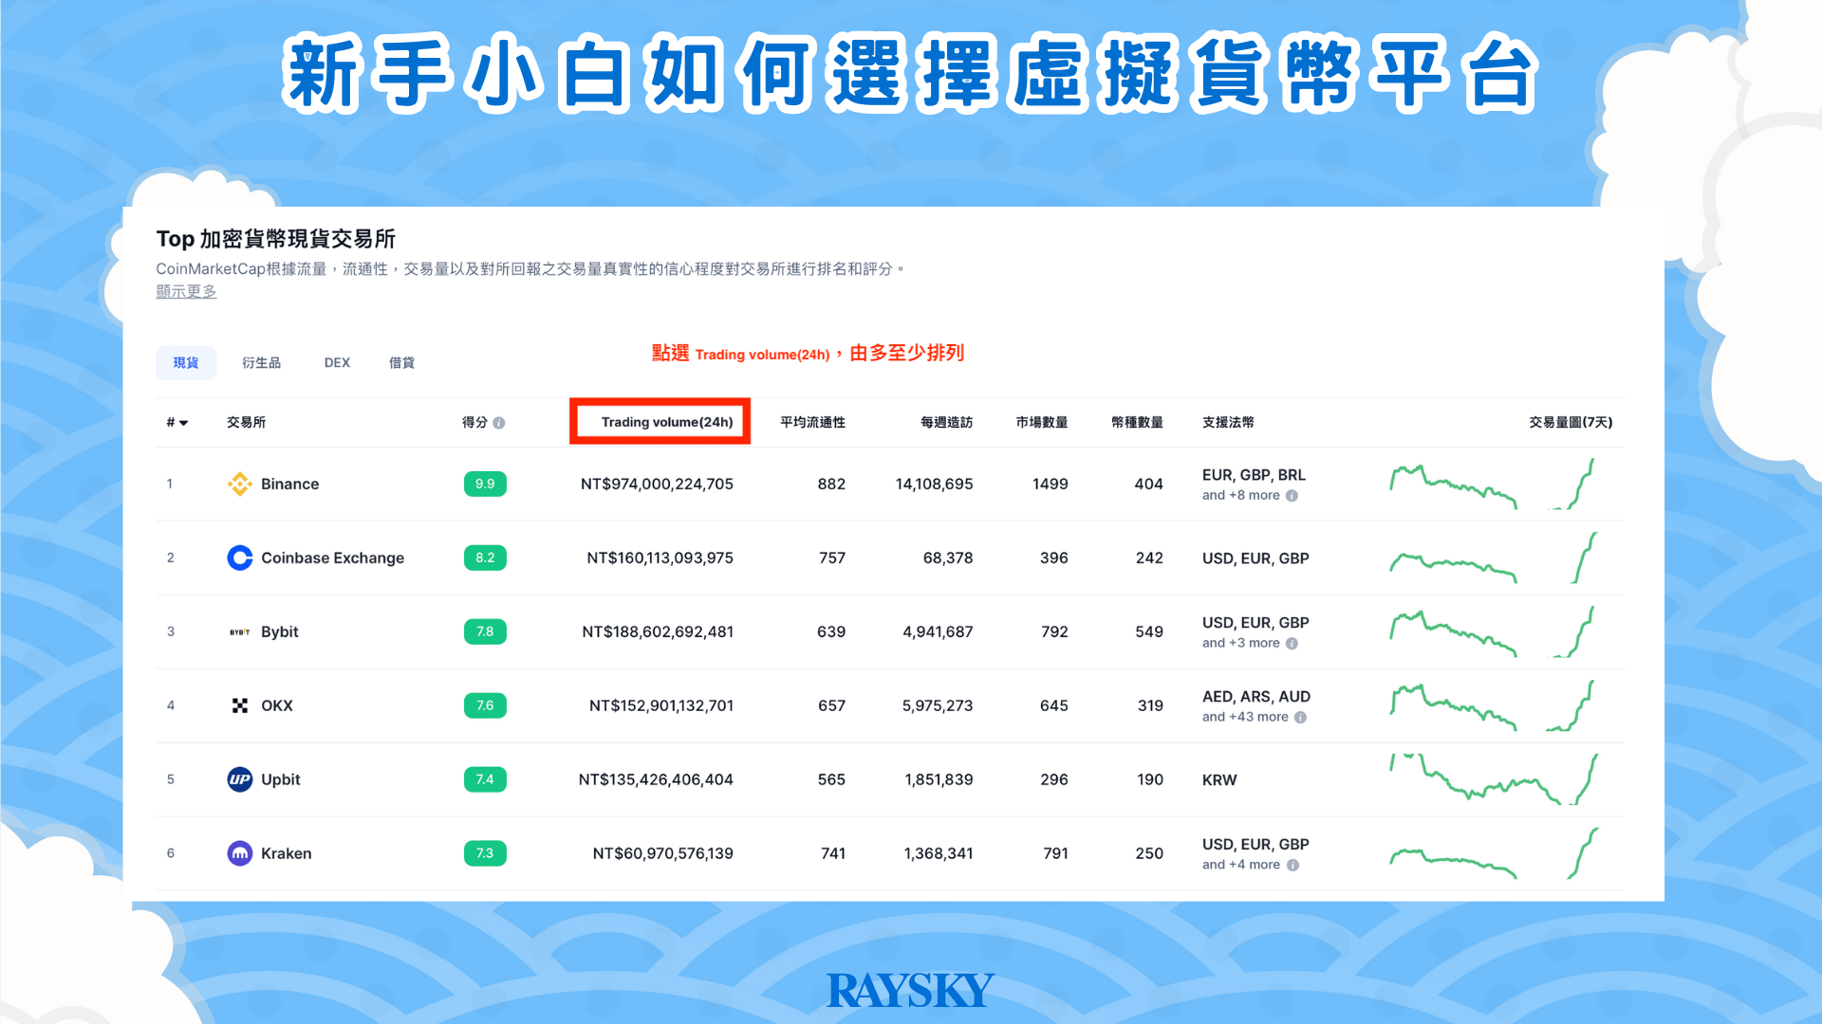This screenshot has width=1822, height=1024.
Task: Click the Kraken logo icon
Action: [240, 853]
